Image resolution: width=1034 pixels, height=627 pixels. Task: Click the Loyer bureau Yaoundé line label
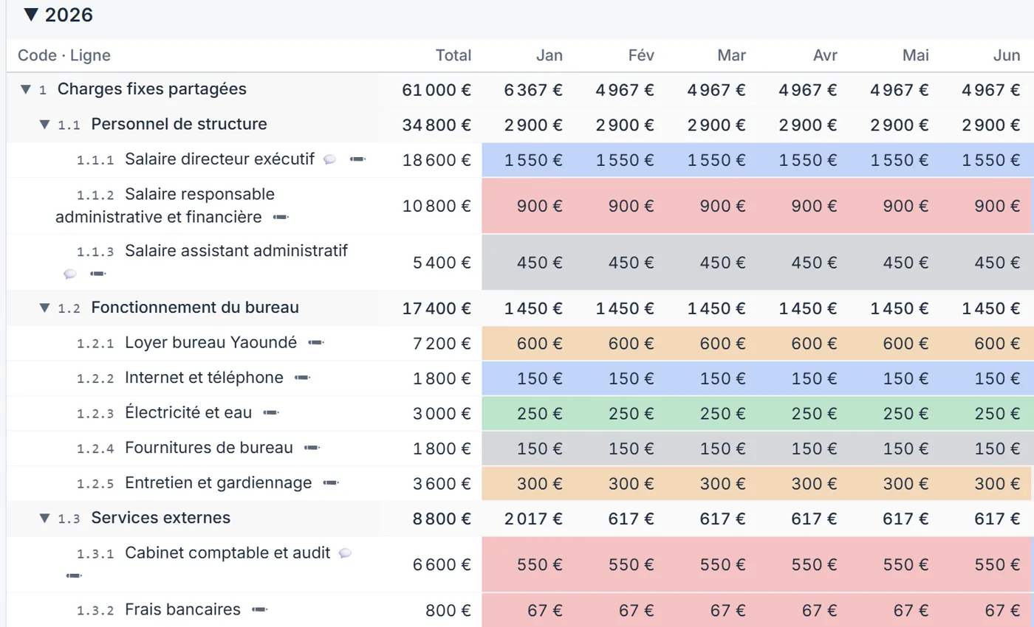point(210,342)
